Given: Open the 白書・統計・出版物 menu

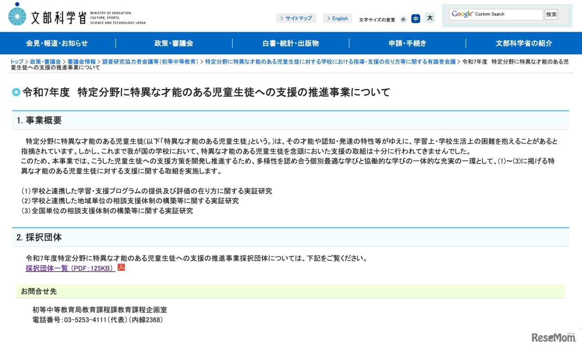Looking at the screenshot, I should 291,43.
